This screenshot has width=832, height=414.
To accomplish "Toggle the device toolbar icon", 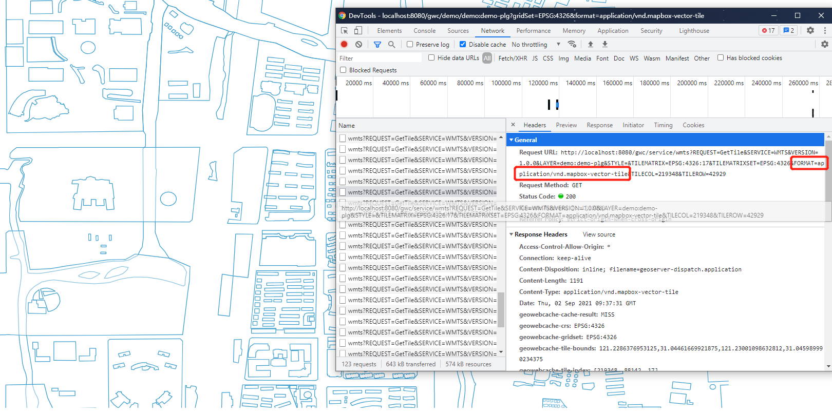I will tap(358, 31).
